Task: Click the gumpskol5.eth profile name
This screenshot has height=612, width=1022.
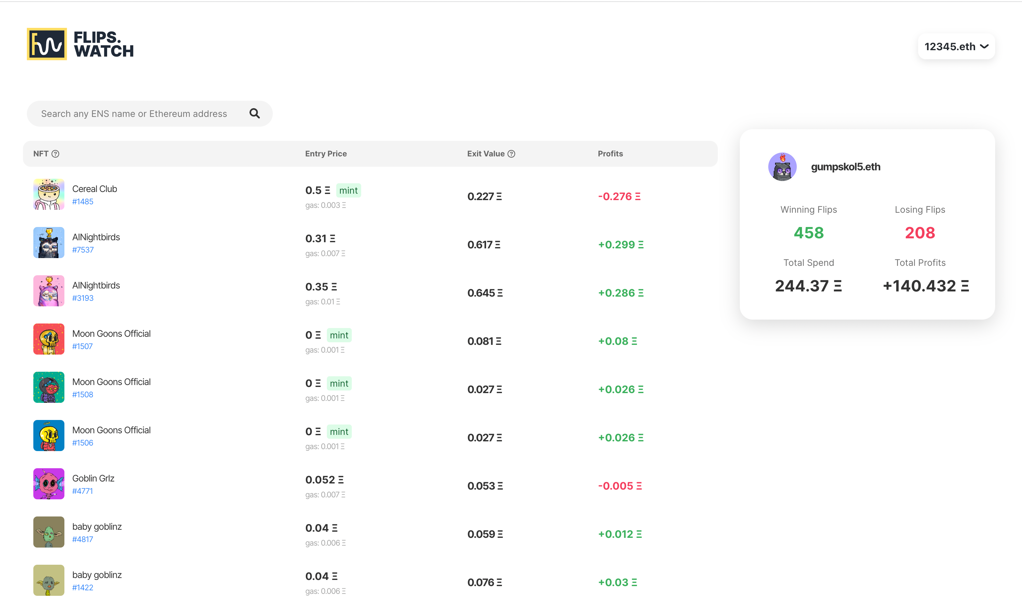Action: (846, 167)
